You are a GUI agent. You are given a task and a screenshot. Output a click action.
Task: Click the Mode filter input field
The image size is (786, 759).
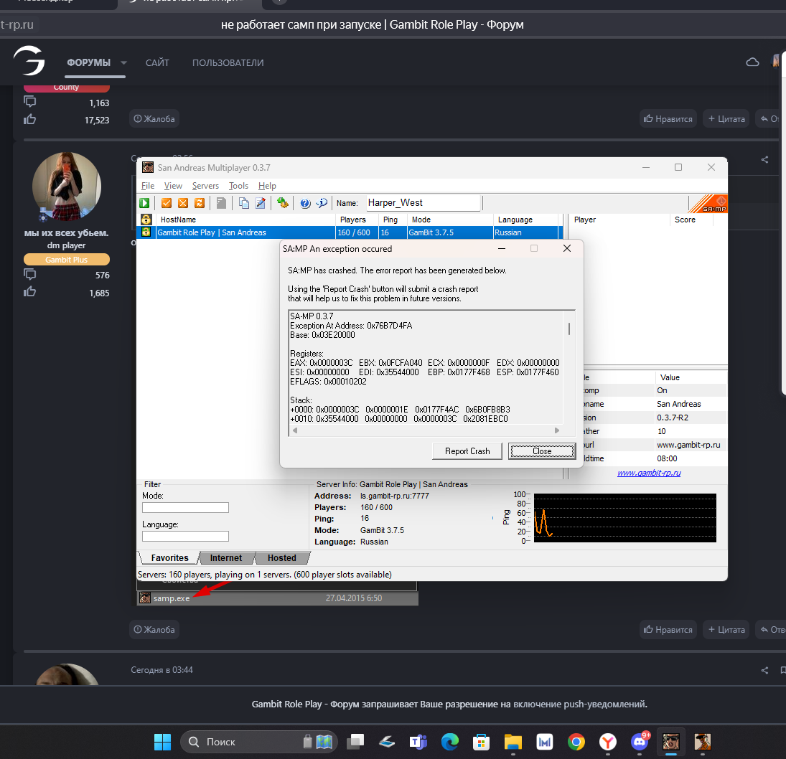tap(185, 507)
